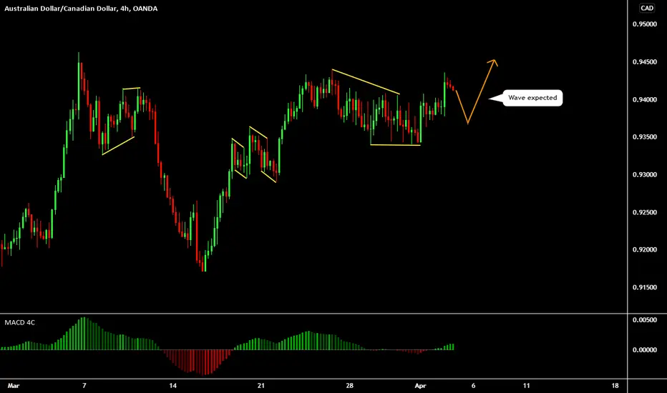Click the 6 date label on the time axis
Image resolution: width=667 pixels, height=393 pixels.
pos(473,386)
